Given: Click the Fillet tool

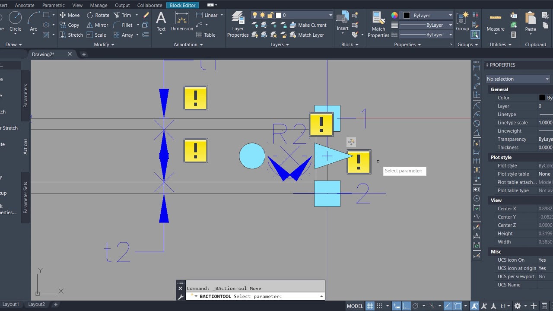Looking at the screenshot, I should click(x=123, y=25).
